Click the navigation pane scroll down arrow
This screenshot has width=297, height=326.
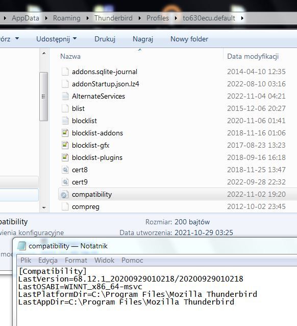[x=44, y=207]
